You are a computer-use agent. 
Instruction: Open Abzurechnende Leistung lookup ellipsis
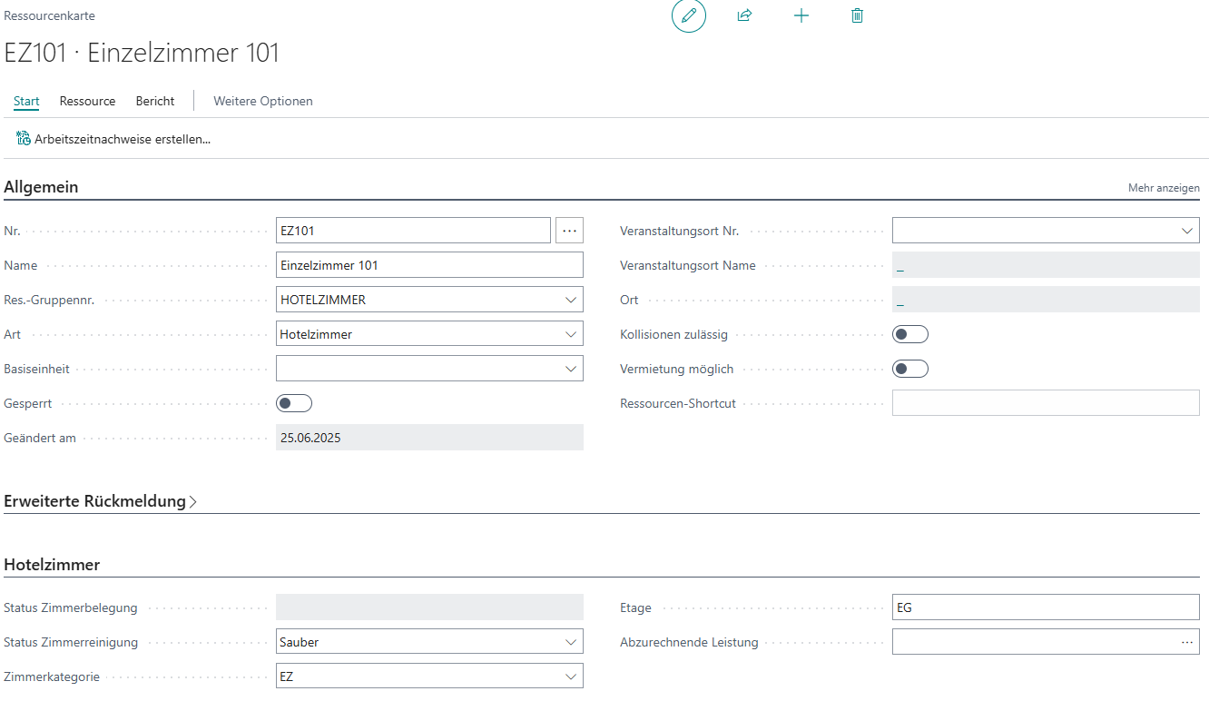(x=1186, y=642)
